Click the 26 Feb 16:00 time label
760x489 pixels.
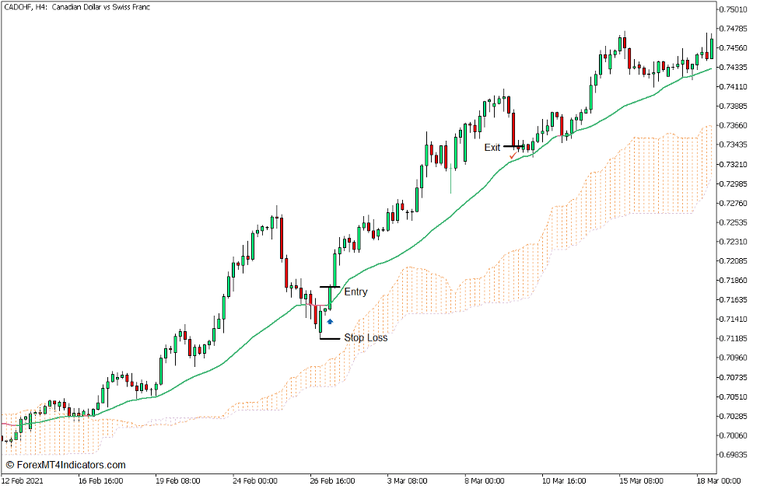333,480
